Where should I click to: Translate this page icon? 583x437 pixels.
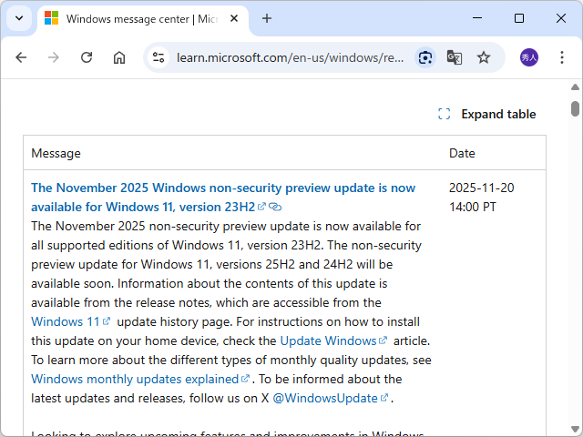(x=455, y=57)
